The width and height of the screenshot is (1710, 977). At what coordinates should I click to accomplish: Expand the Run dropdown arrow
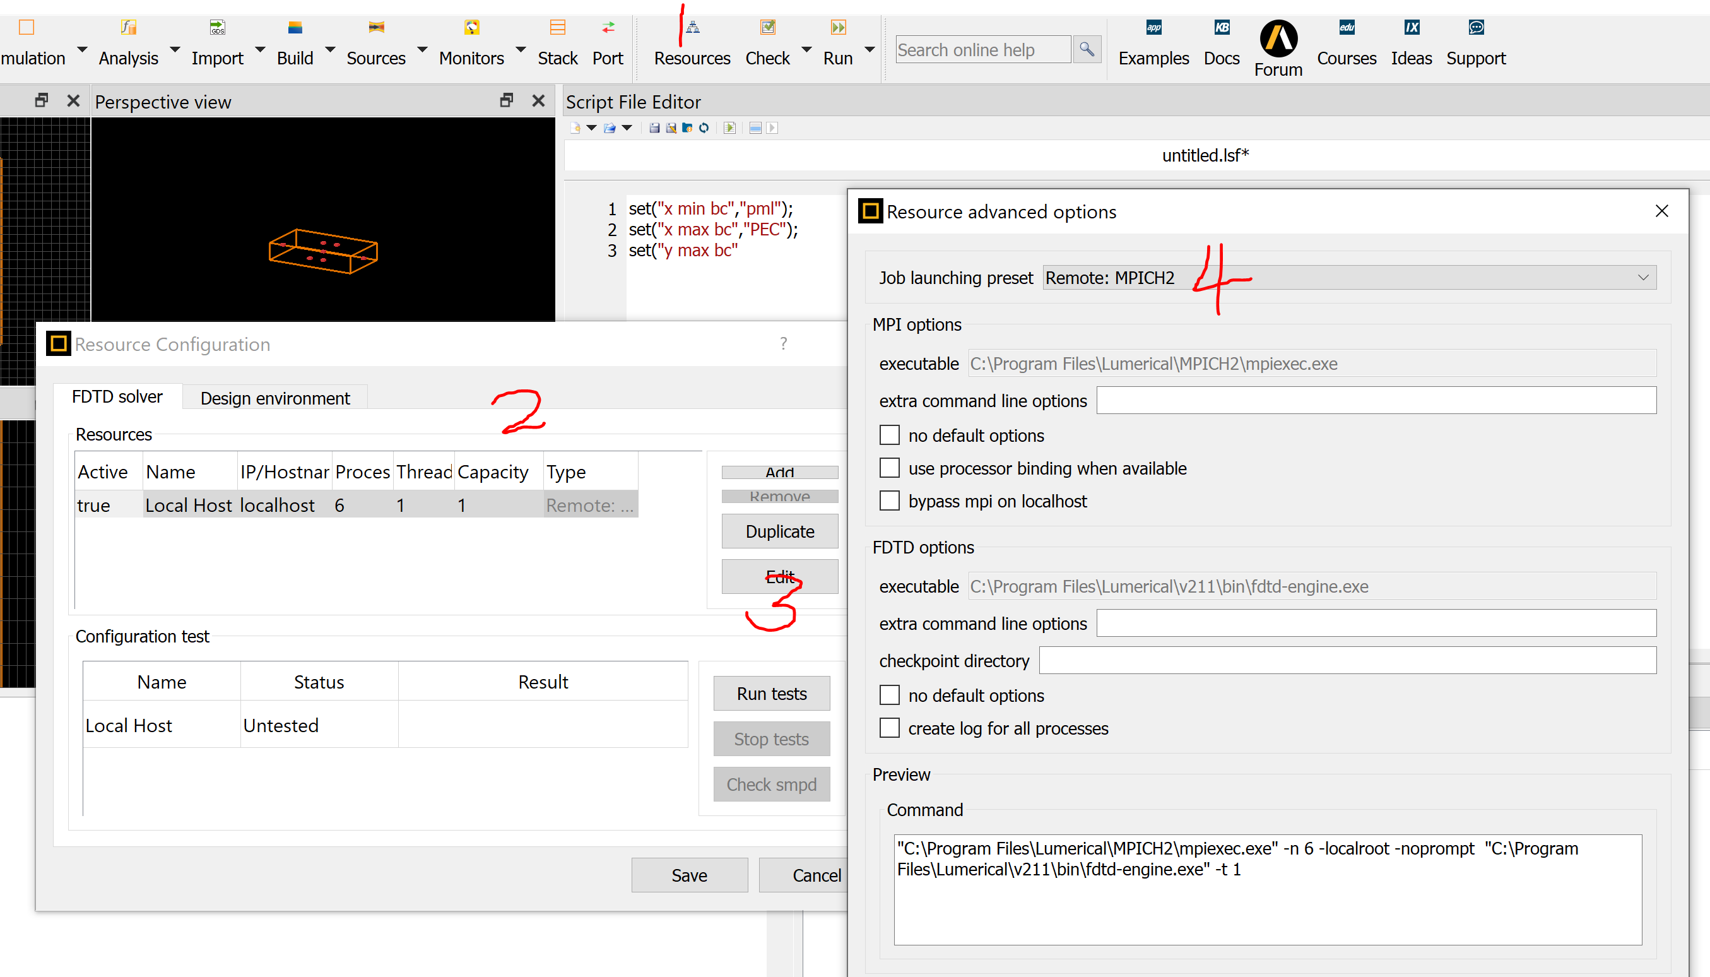click(870, 50)
